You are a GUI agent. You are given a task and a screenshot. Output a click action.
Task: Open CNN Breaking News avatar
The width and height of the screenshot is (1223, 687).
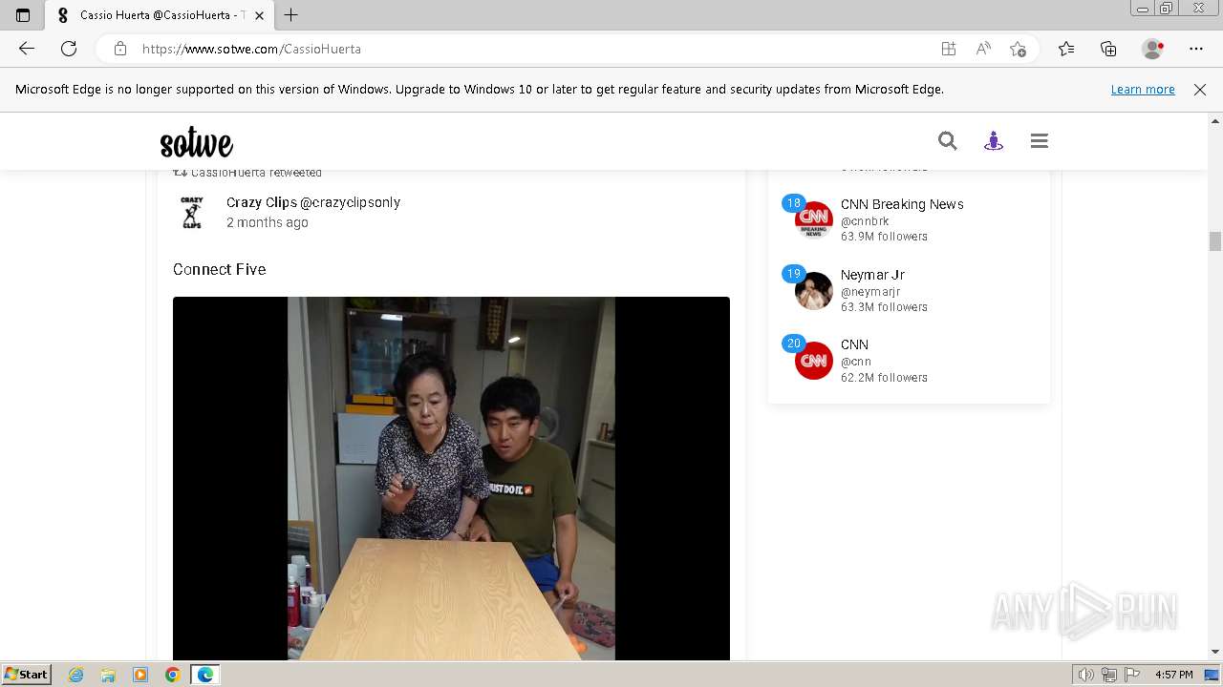(814, 219)
